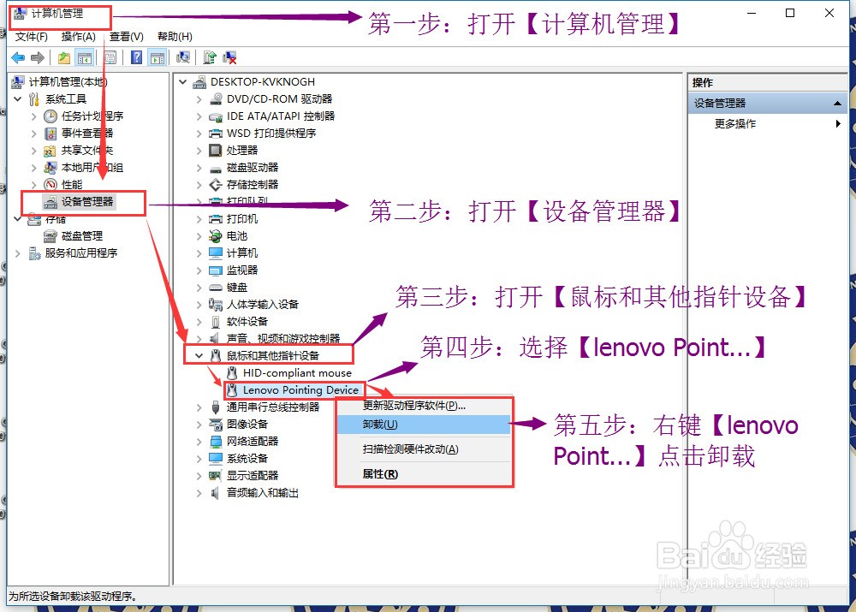856x612 pixels.
Task: Click the 人体学输入设备 icon
Action: point(216,304)
